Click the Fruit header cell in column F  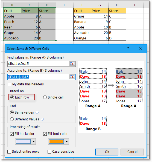[x=82, y=11]
